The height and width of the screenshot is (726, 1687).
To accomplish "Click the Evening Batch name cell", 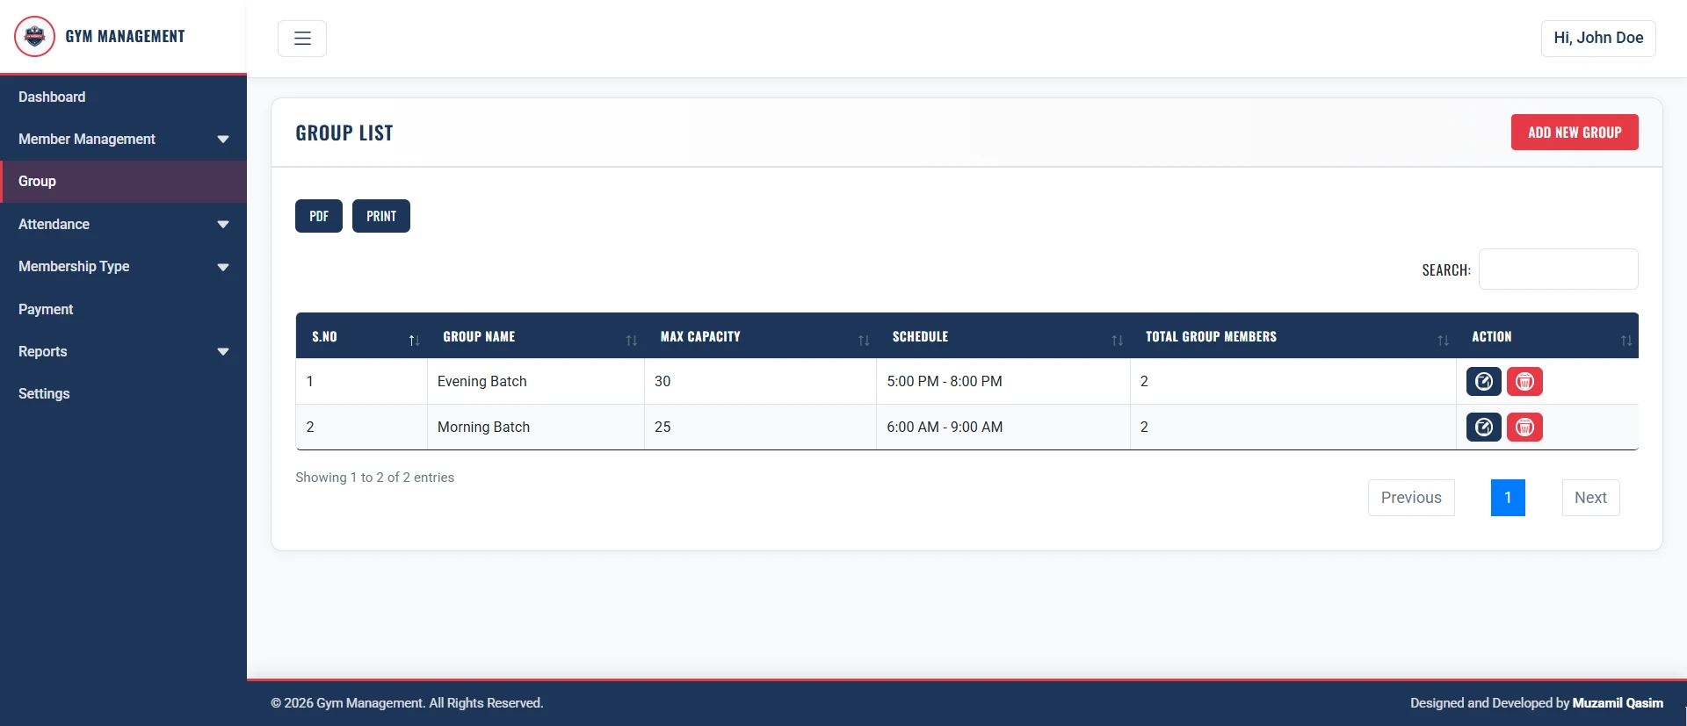I will (536, 382).
